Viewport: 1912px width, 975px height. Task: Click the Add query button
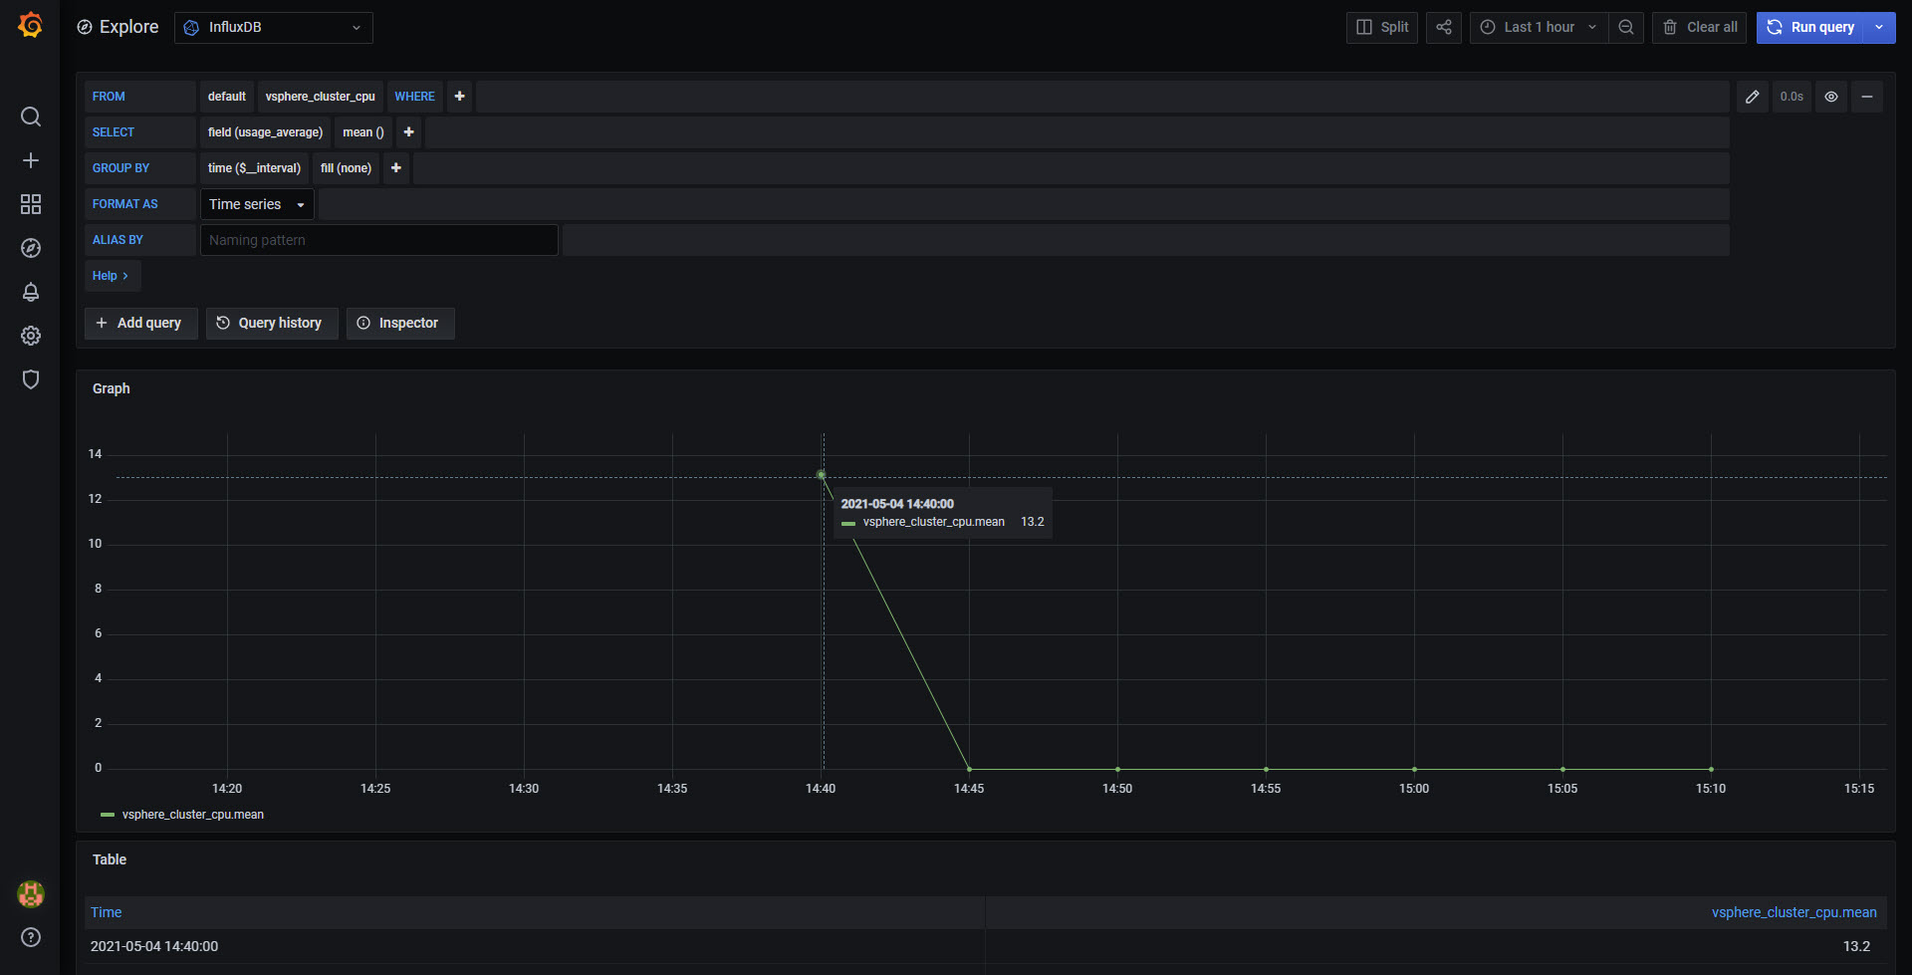point(140,323)
